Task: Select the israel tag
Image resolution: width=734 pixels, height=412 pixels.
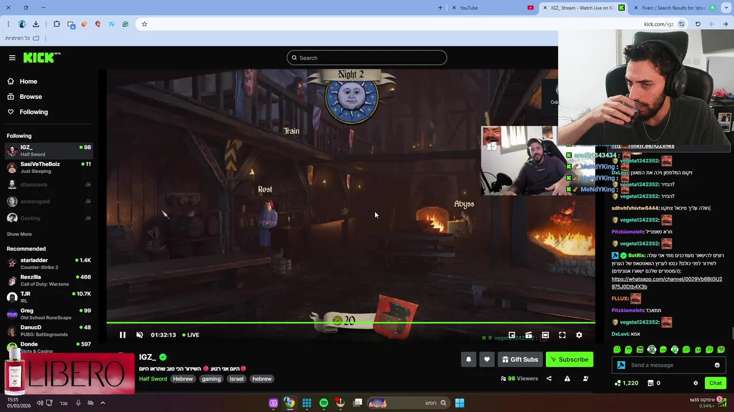Action: tap(237, 379)
